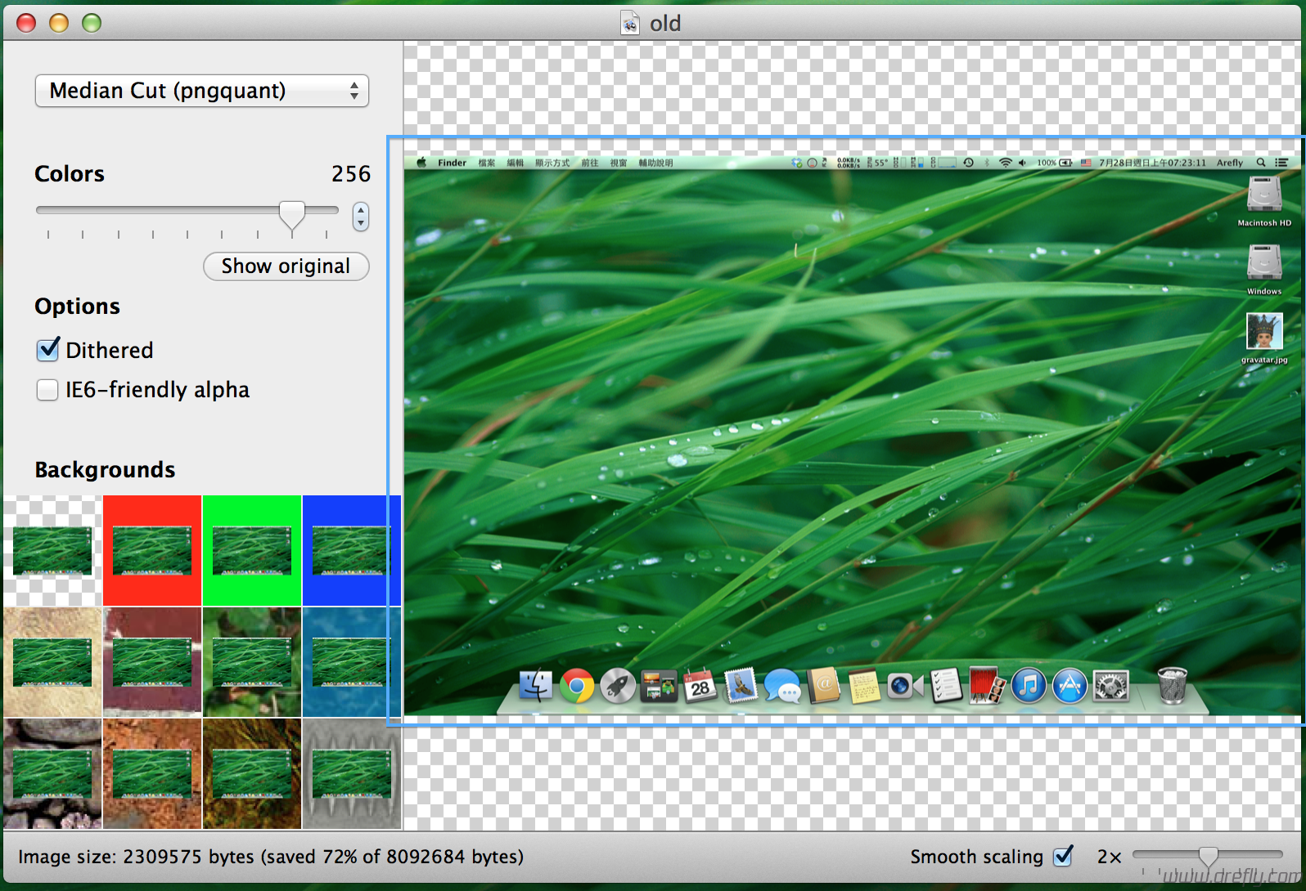Click the document icon beside the title "old"
The width and height of the screenshot is (1306, 891).
click(x=629, y=23)
